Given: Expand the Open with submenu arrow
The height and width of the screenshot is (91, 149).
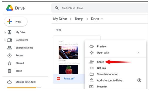Looking at the screenshot, I should pyautogui.click(x=138, y=52).
